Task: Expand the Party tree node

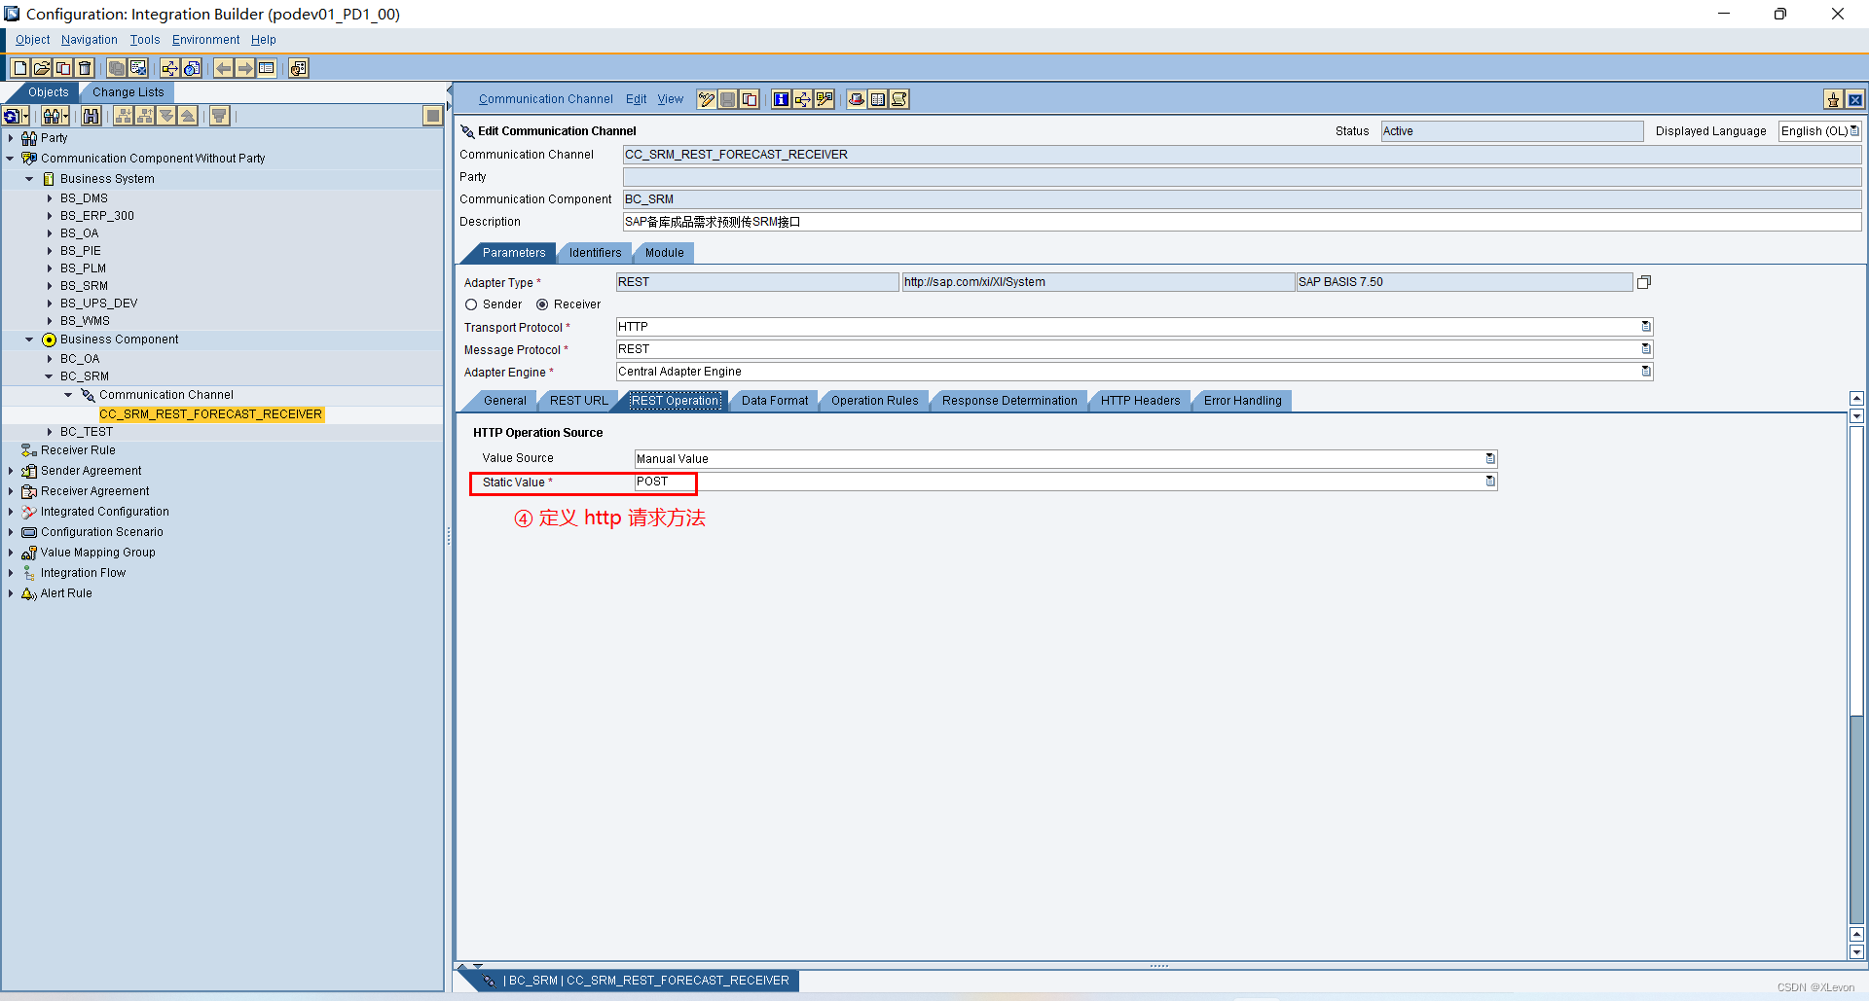Action: click(11, 138)
